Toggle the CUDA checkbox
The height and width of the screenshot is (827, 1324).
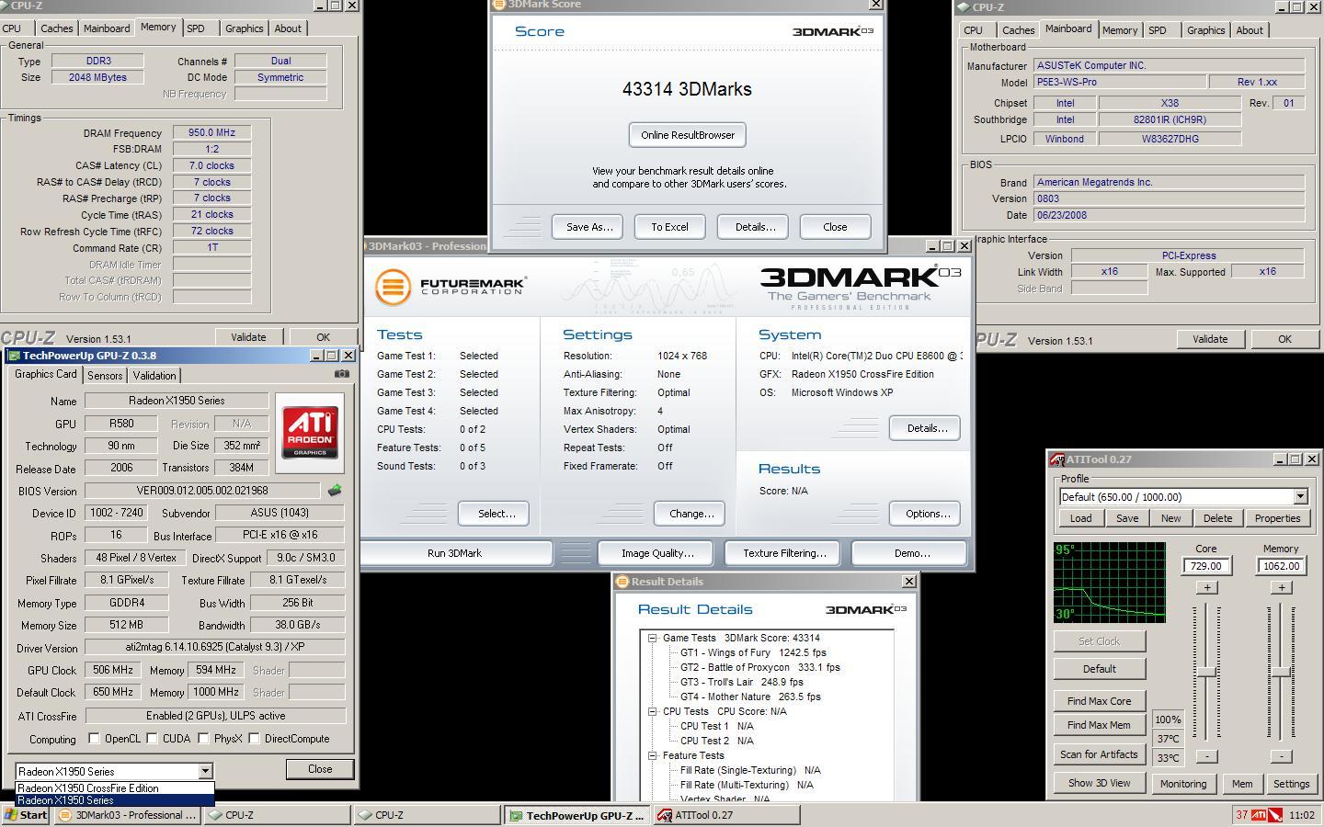(x=151, y=739)
